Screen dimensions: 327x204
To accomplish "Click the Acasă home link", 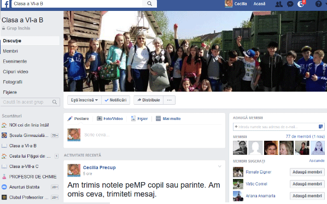I will pos(259,4).
